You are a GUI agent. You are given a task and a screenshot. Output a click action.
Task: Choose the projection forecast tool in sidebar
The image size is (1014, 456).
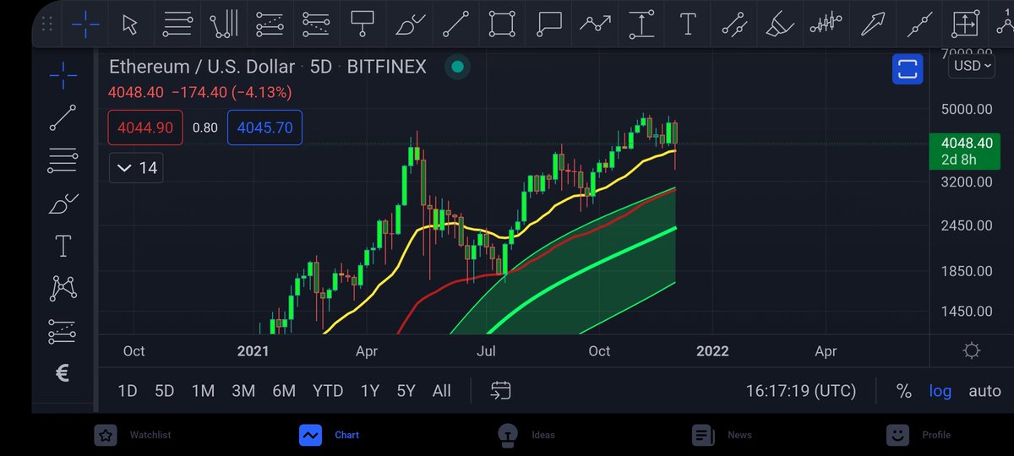63,332
